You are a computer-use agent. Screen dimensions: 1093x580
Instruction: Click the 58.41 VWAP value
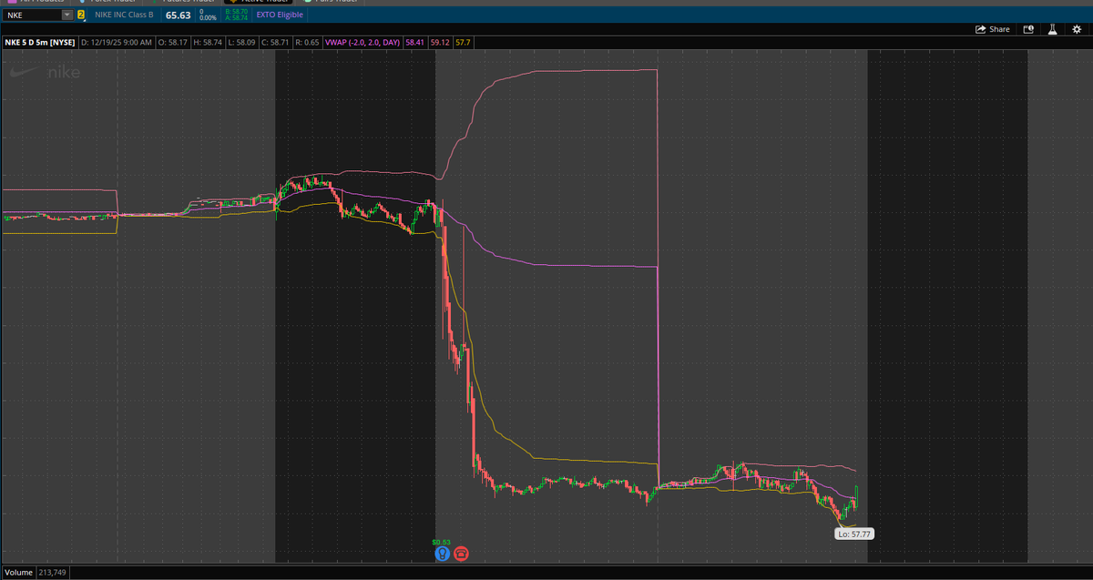click(x=414, y=43)
